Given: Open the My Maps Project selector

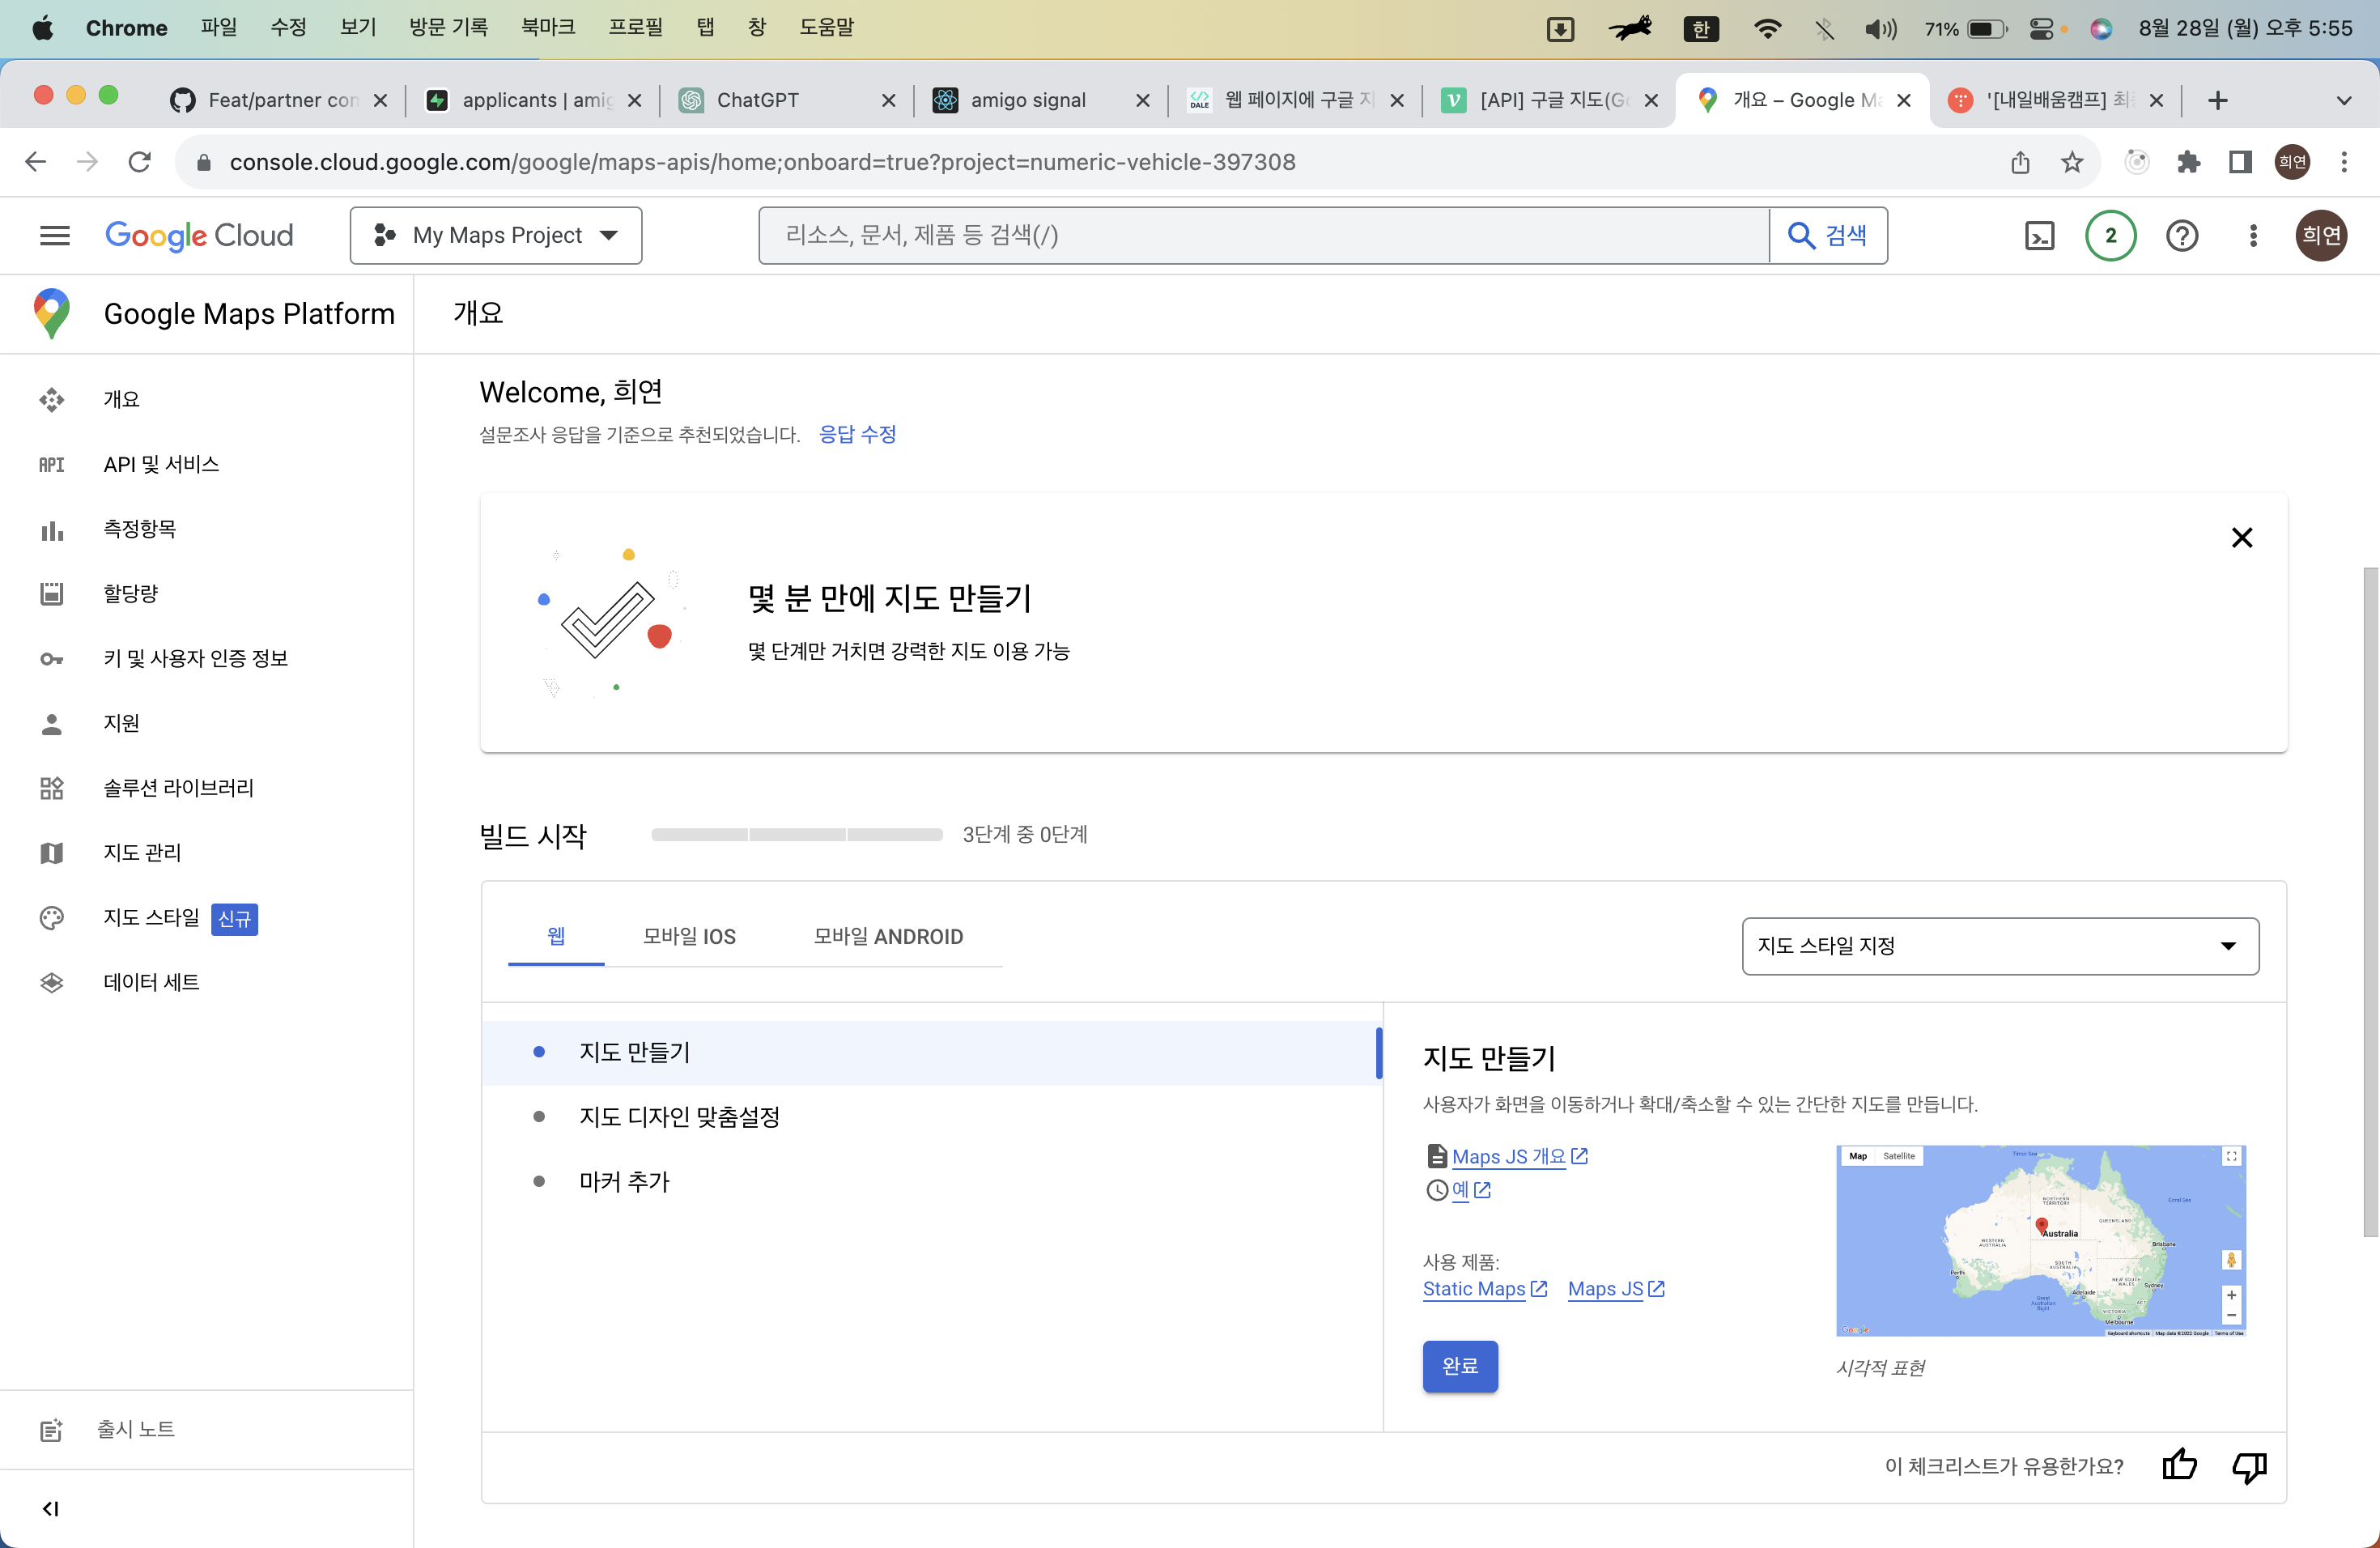Looking at the screenshot, I should pyautogui.click(x=496, y=236).
